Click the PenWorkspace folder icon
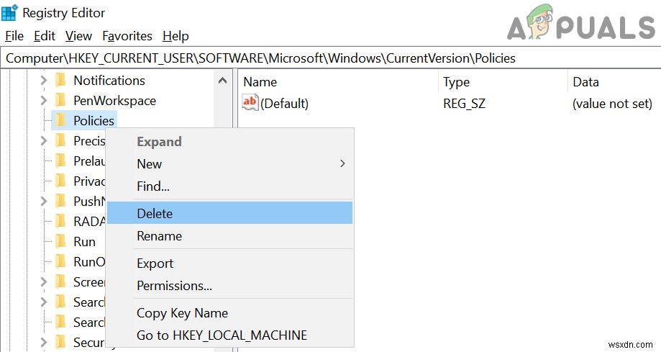 pos(61,101)
